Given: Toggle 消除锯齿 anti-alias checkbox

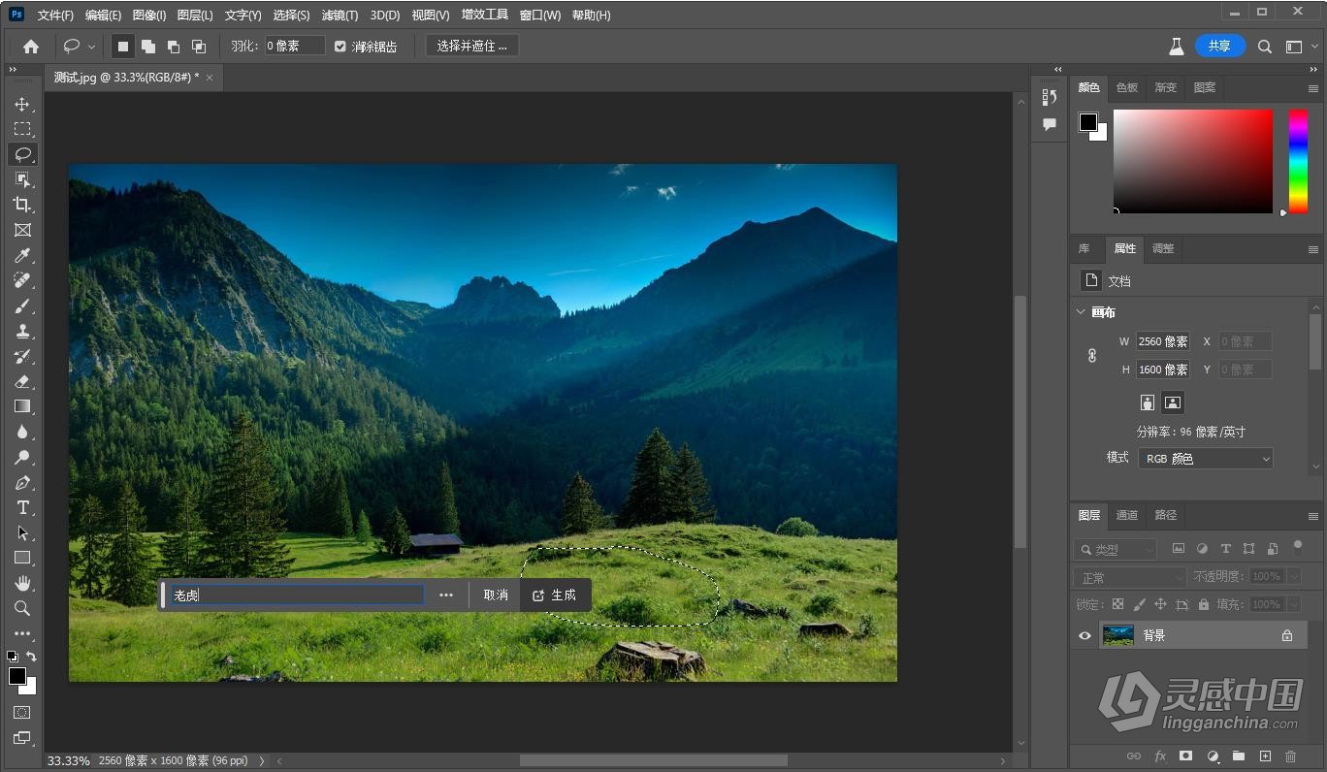Looking at the screenshot, I should [340, 46].
